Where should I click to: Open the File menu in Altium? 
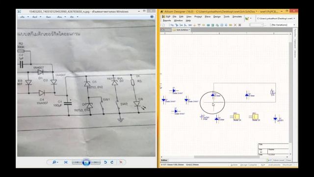(x=175, y=17)
